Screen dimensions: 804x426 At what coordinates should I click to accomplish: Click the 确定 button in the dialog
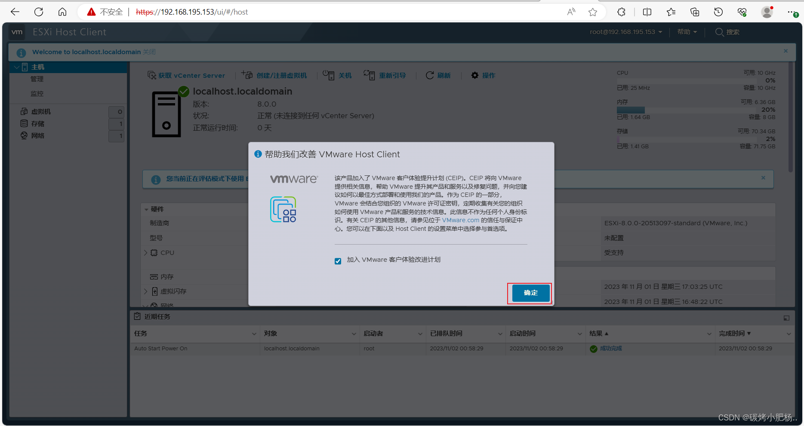click(x=531, y=293)
